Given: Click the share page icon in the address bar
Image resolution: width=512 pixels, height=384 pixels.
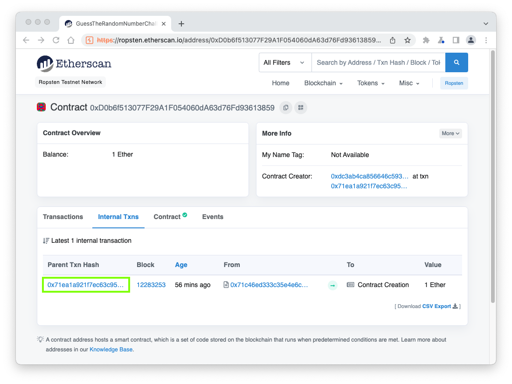Looking at the screenshot, I should [393, 40].
